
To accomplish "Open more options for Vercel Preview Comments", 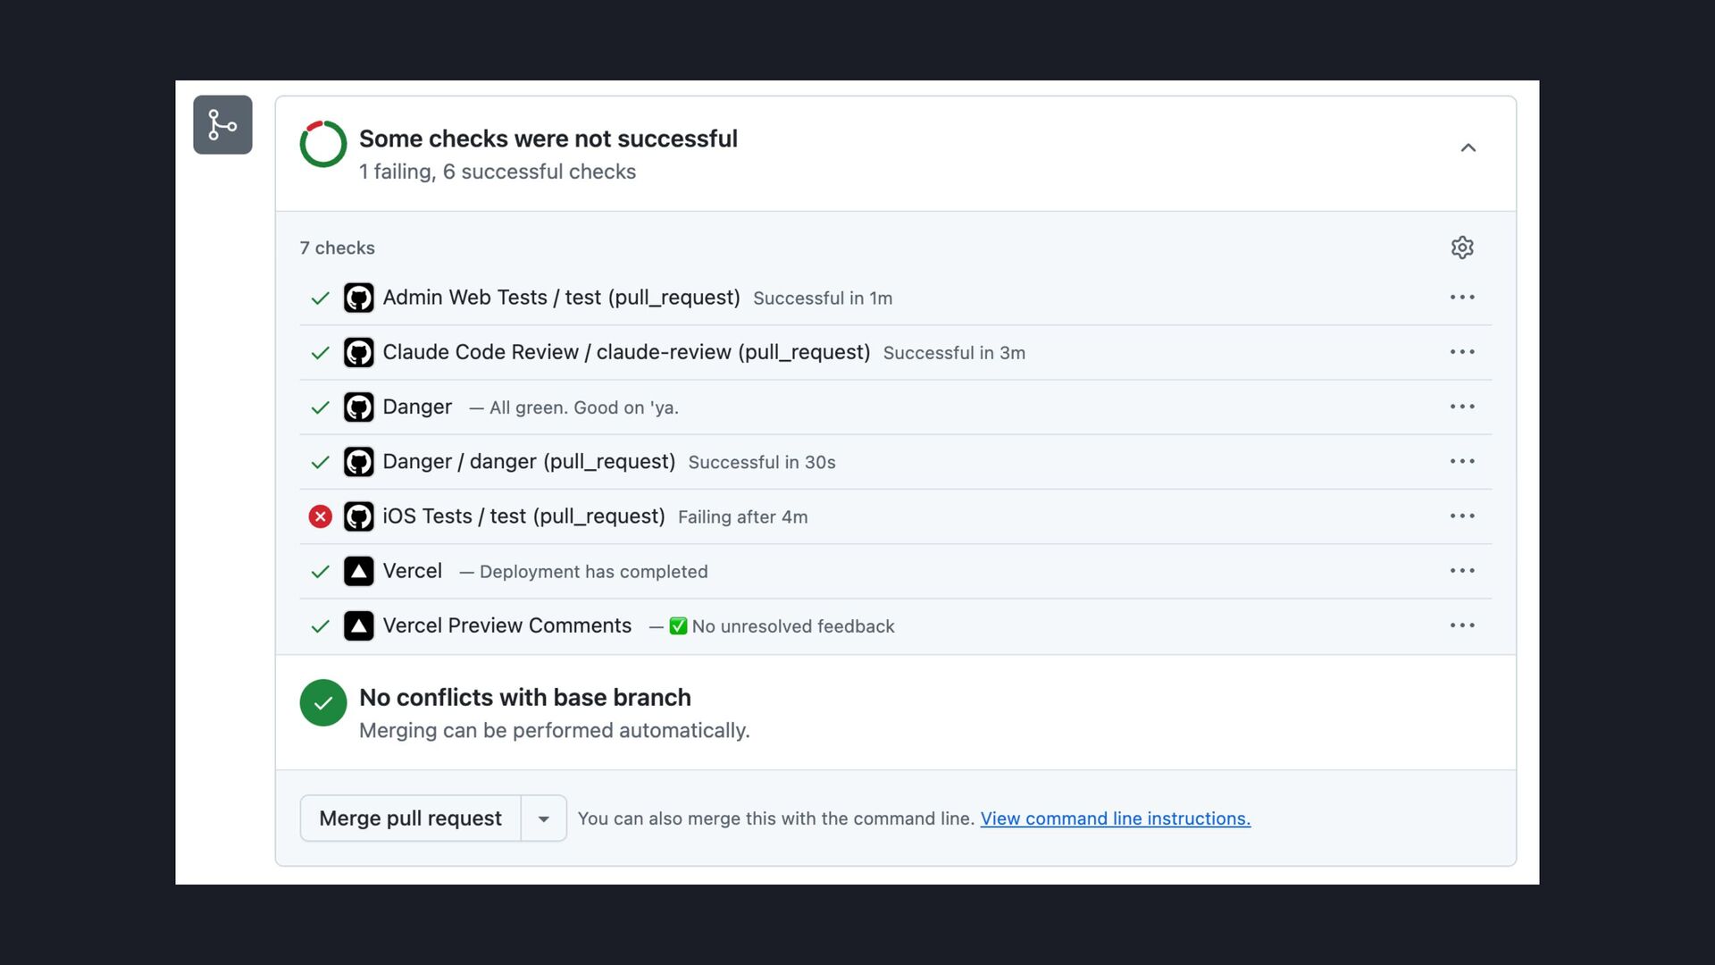I will point(1462,625).
